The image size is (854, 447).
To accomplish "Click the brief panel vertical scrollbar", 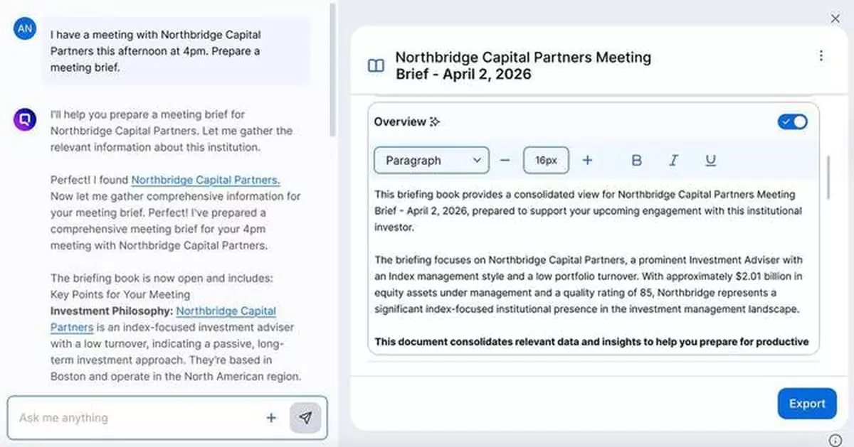I will (828, 178).
